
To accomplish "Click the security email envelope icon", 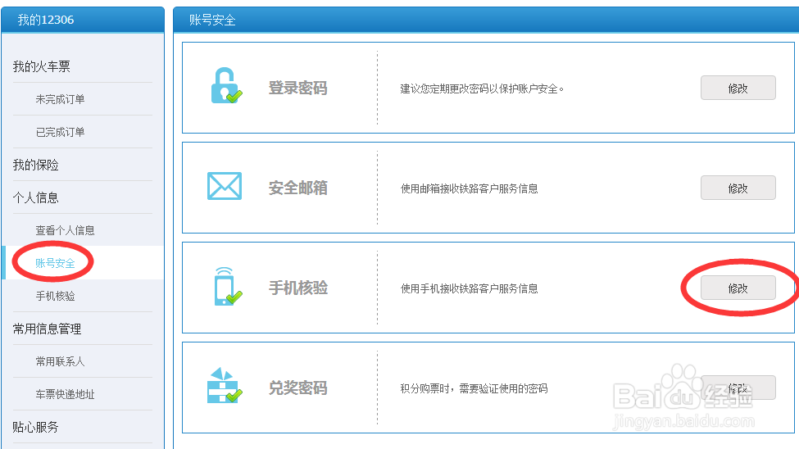I will [225, 186].
